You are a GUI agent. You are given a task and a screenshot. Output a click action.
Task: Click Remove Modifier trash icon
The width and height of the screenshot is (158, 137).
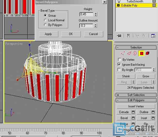tap(144, 36)
